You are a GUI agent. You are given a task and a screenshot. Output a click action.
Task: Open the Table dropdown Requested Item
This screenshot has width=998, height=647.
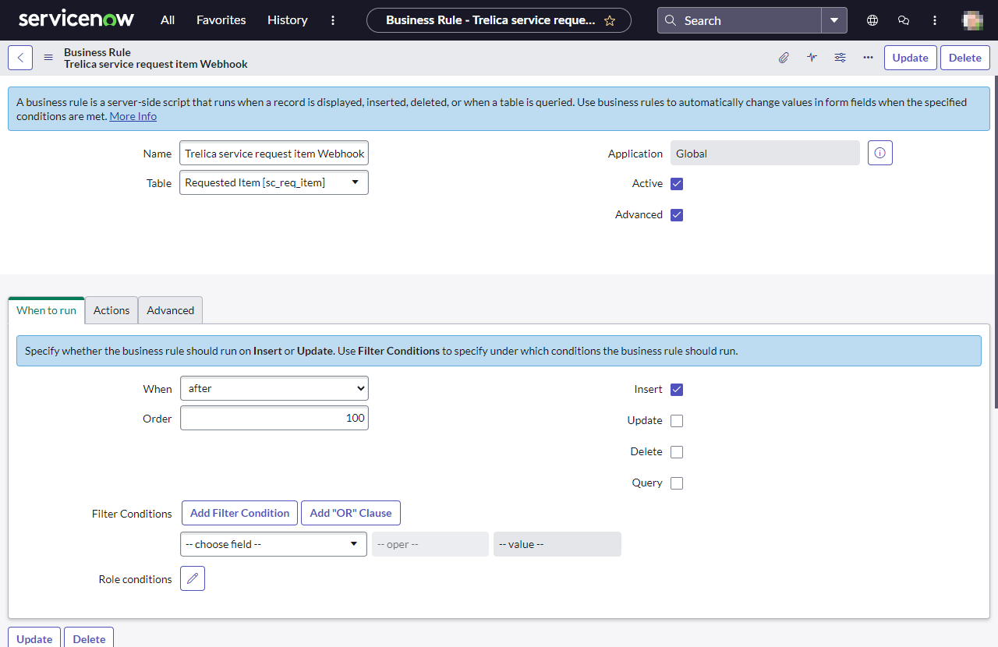[274, 182]
